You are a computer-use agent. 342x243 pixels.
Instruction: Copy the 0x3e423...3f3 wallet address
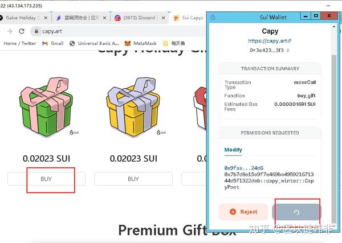(288, 50)
